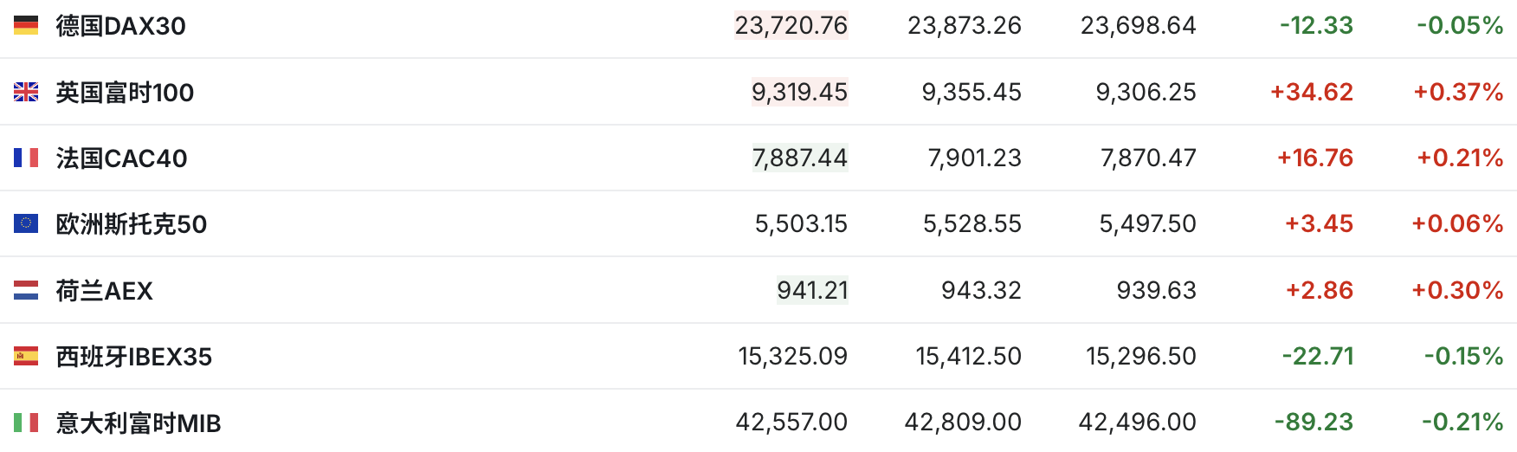The image size is (1517, 452).
Task: Click the Italian flag icon
Action: [26, 423]
